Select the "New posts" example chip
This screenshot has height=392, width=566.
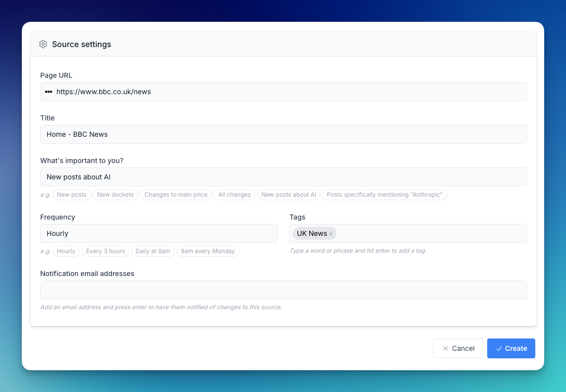71,195
